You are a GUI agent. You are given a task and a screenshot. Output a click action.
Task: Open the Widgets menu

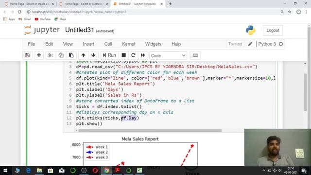[x=153, y=44]
